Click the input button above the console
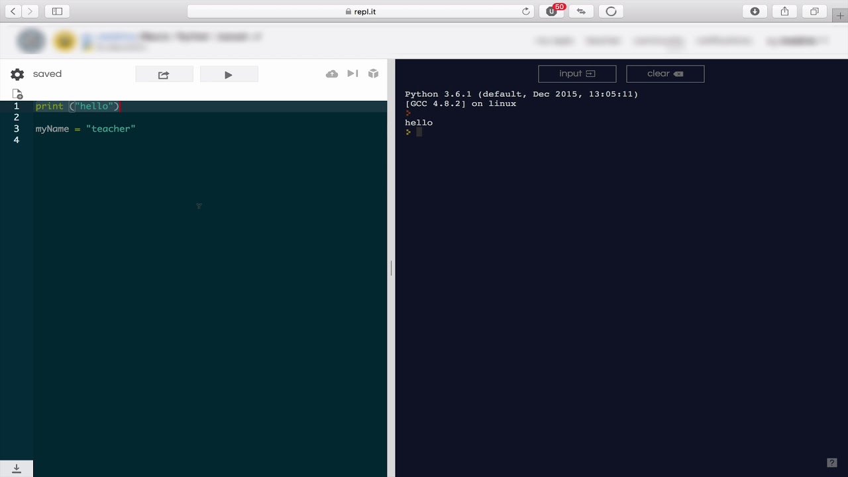 [577, 74]
